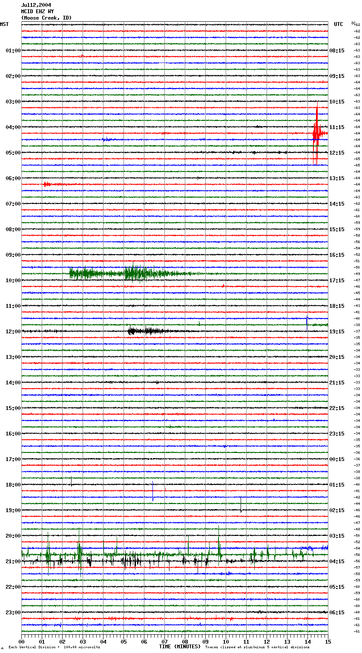
Task: Select the station code MCID EHZ WY
Action: coord(37,11)
